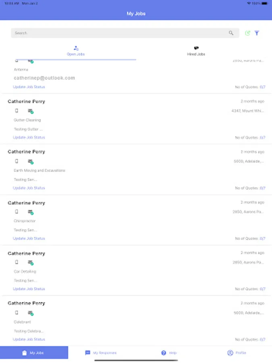Tap verified email icon on Celebrant job
The width and height of the screenshot is (272, 363).
point(31,313)
